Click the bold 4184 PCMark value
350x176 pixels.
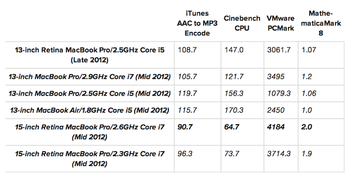click(276, 127)
